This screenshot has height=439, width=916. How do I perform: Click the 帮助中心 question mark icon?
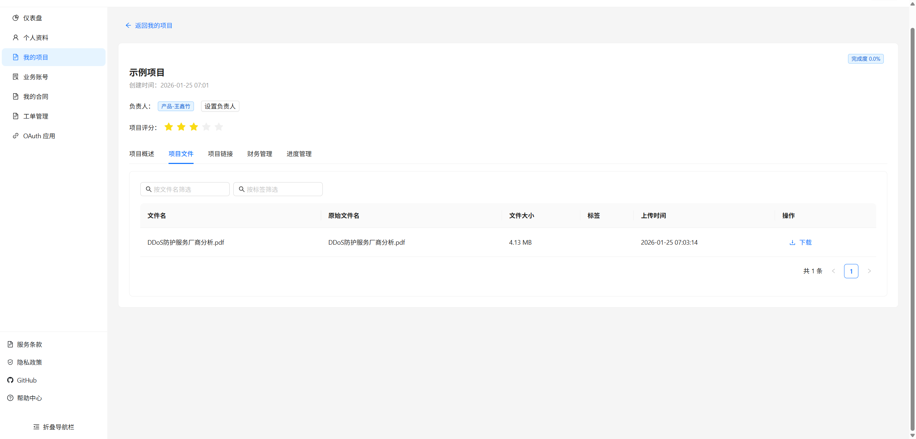[10, 398]
